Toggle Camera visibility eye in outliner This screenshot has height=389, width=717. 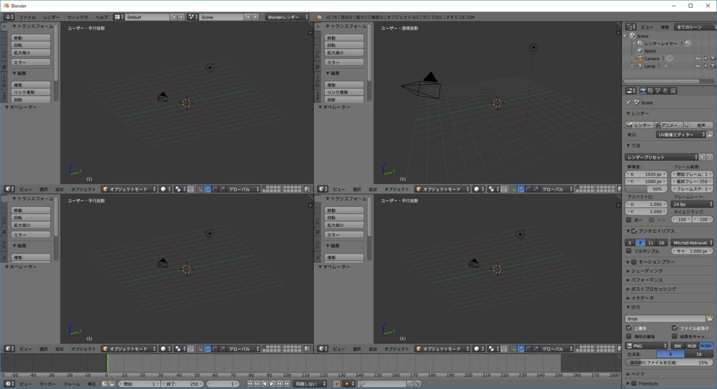tap(698, 59)
